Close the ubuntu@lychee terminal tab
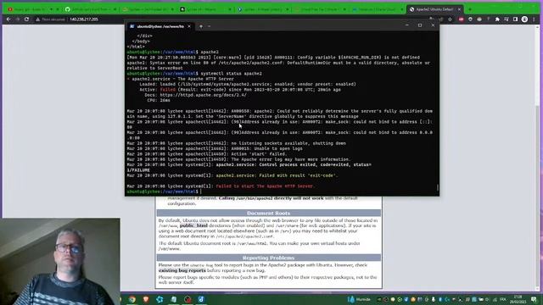The image size is (543, 305). pyautogui.click(x=189, y=26)
